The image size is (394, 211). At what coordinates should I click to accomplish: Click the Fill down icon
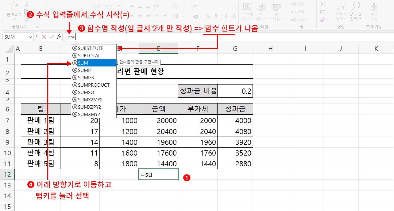[323, 12]
